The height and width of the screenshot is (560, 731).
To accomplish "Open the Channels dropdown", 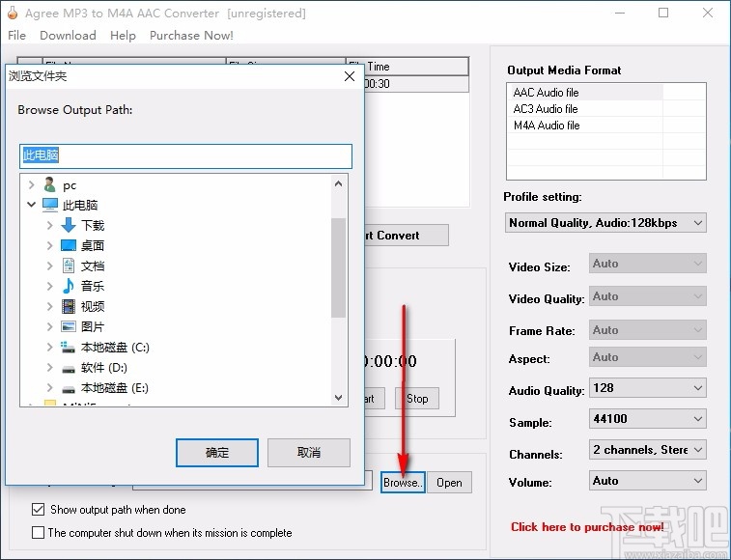I will 648,450.
